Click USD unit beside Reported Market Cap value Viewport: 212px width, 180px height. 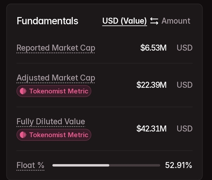pyautogui.click(x=184, y=48)
